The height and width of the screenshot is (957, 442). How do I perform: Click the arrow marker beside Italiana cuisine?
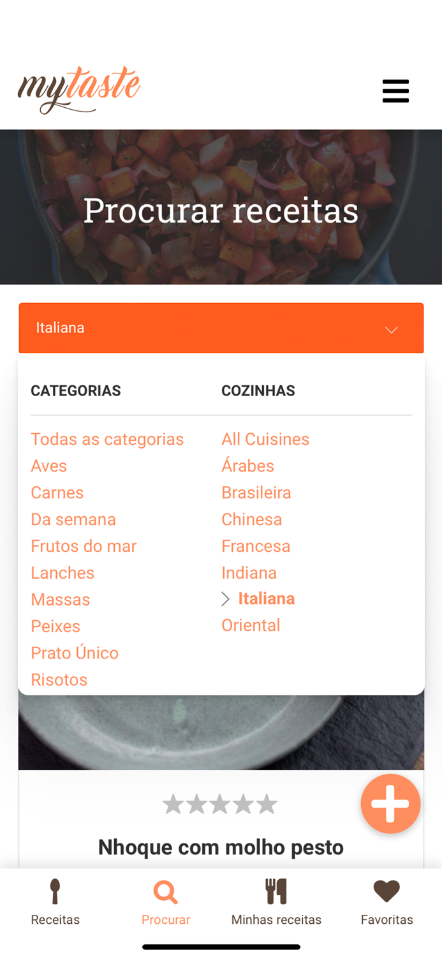[226, 598]
